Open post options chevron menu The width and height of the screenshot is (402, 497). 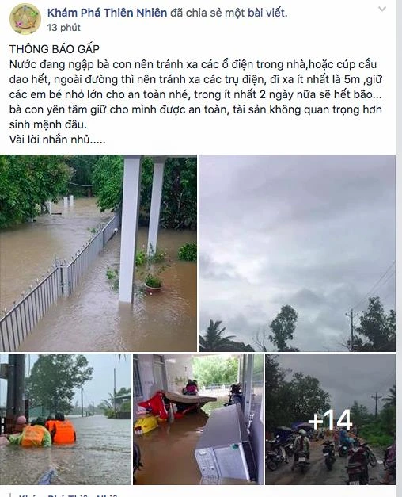click(x=382, y=9)
